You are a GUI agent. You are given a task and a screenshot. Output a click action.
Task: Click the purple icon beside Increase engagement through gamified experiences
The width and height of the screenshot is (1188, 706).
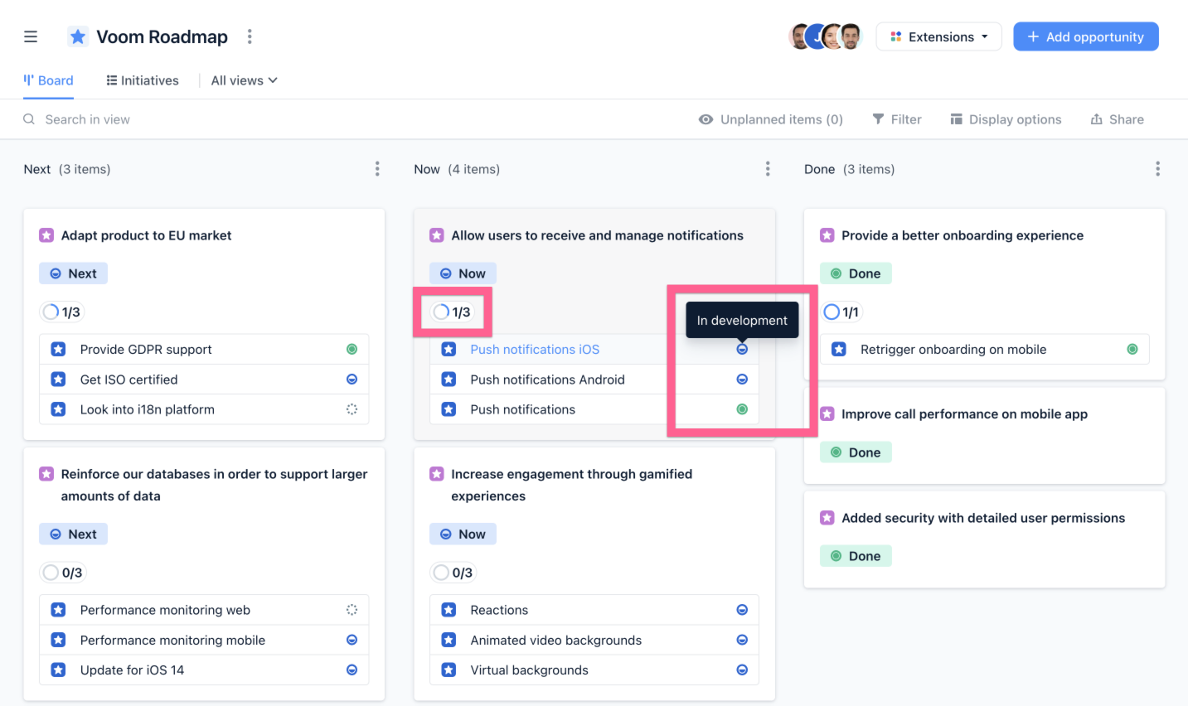436,474
